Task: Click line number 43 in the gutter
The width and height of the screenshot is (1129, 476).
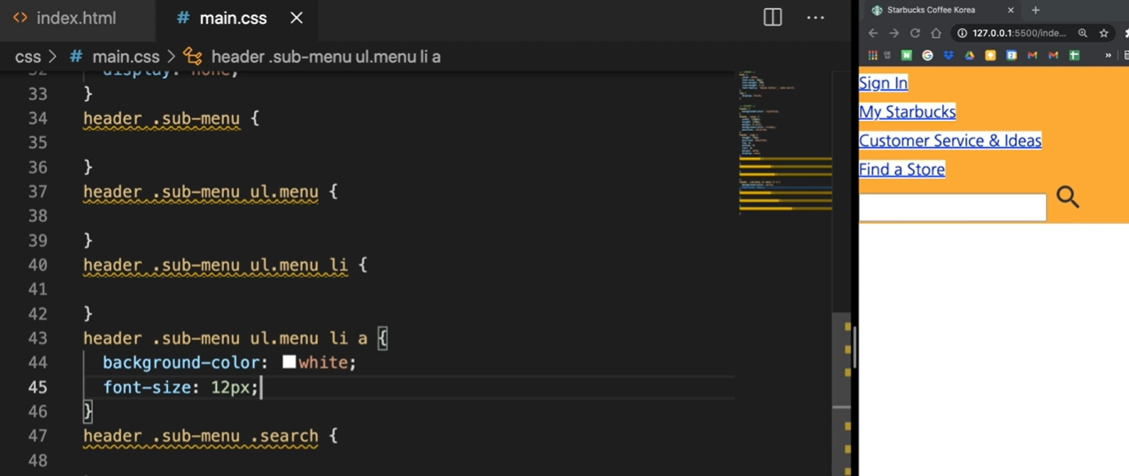Action: (x=37, y=338)
